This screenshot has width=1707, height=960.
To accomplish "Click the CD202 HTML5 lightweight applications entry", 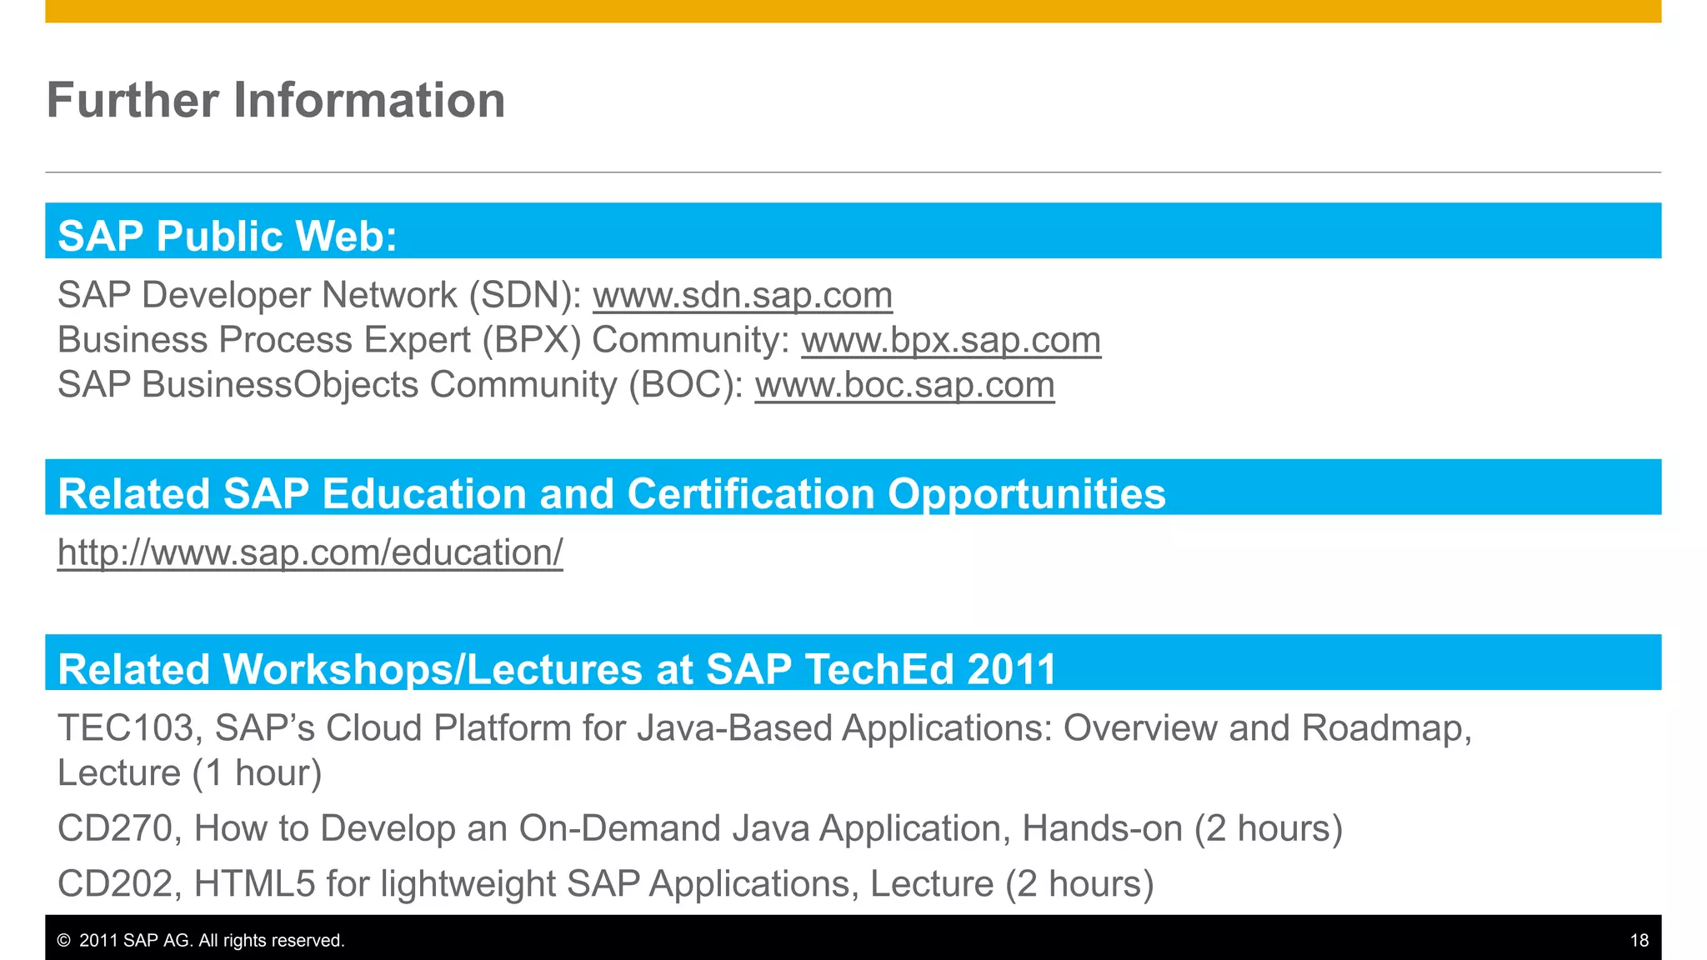I will [x=605, y=883].
